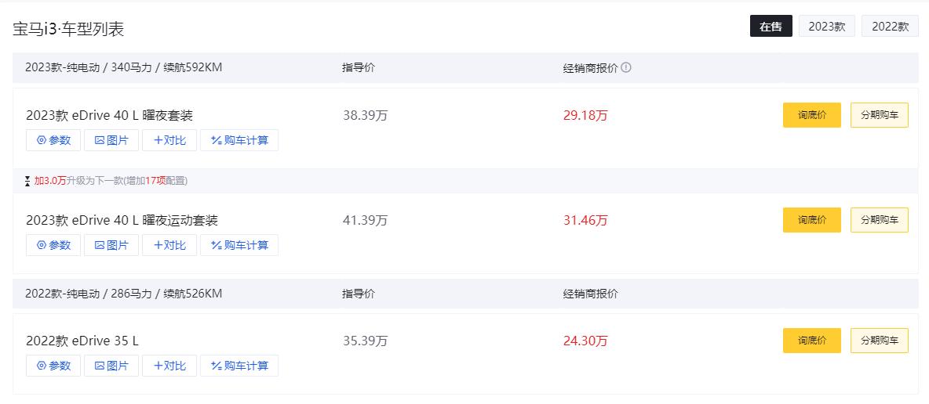This screenshot has height=404, width=929.
Task: Click 分期购车 for 曜夜运动套装
Action: click(x=879, y=220)
